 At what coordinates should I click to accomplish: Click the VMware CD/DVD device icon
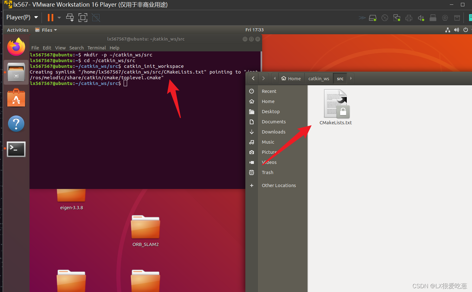click(x=385, y=18)
